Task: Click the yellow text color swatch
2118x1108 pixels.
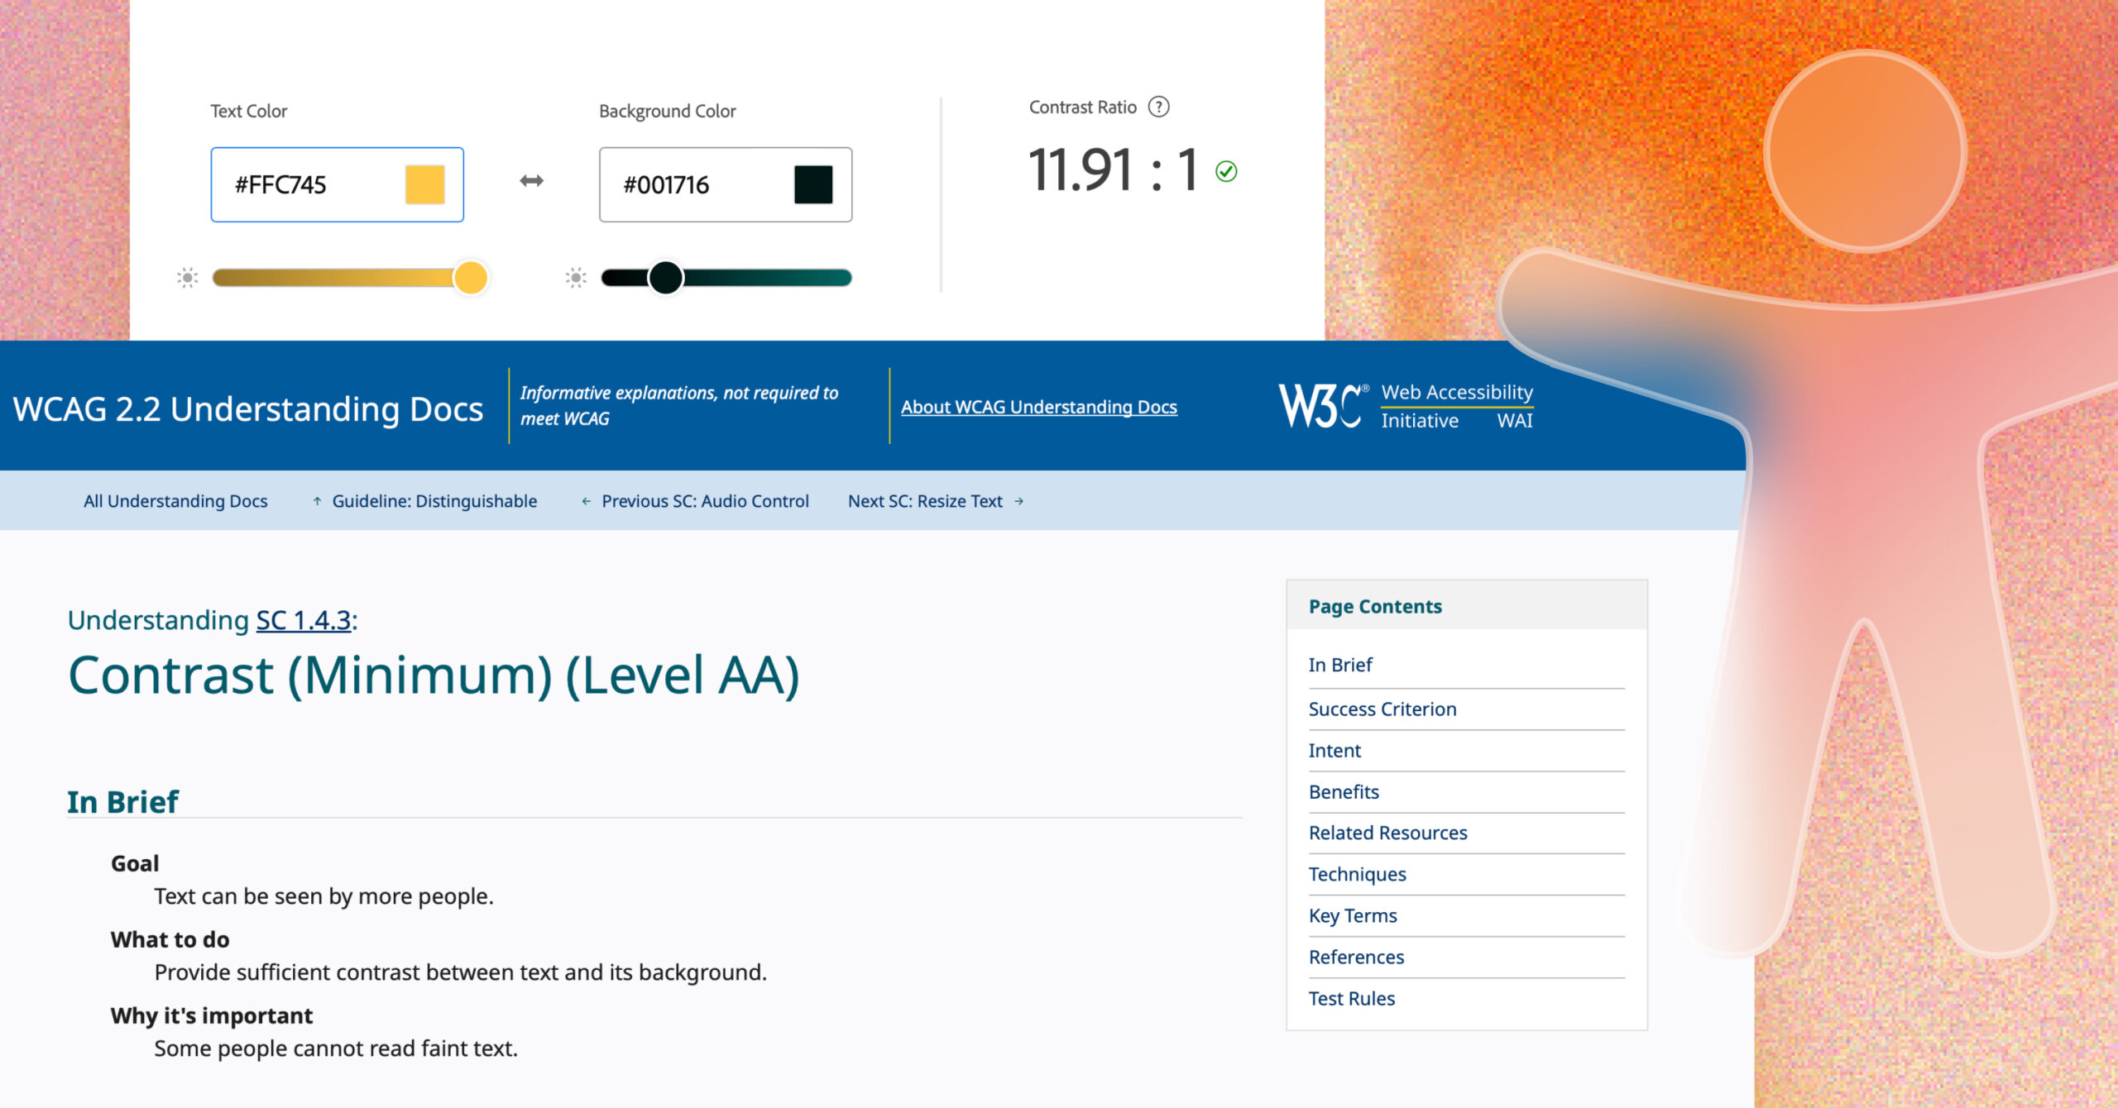Action: 424,184
